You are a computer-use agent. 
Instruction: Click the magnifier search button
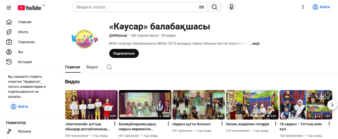[215, 7]
